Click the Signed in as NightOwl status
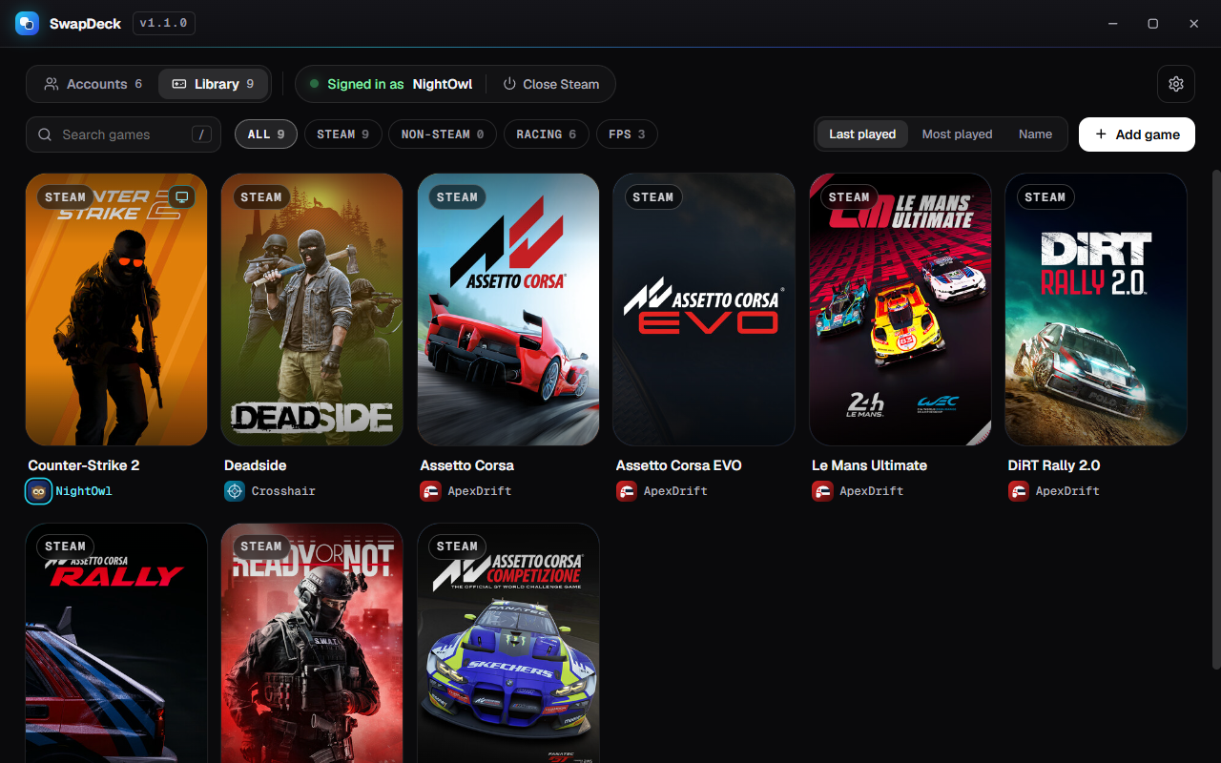 tap(391, 84)
